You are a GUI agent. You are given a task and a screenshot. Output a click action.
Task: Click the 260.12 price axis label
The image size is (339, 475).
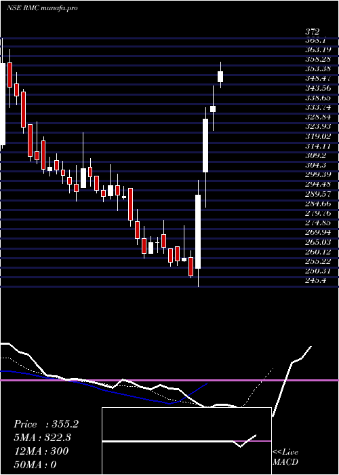point(318,252)
